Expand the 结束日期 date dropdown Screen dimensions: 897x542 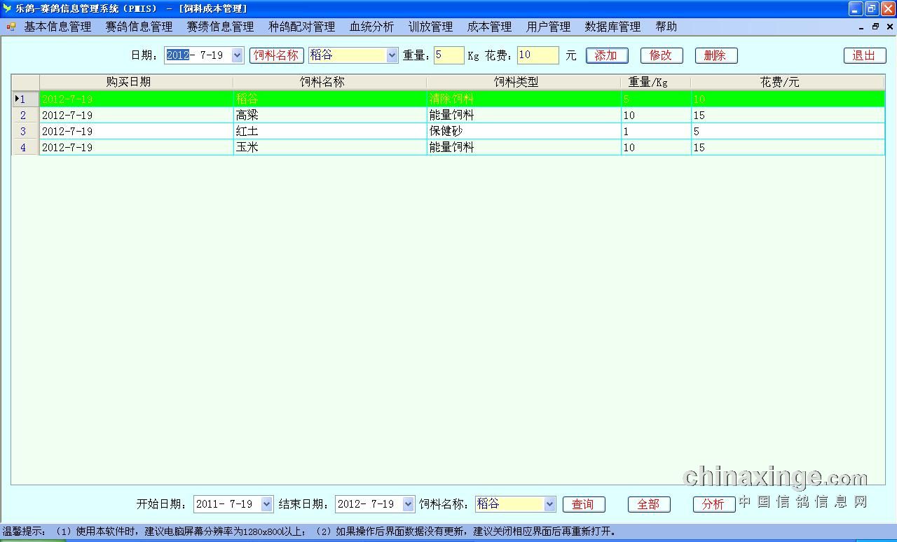click(408, 504)
